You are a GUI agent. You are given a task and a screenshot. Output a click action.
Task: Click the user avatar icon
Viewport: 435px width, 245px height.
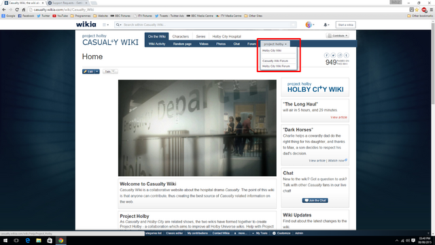(x=309, y=24)
